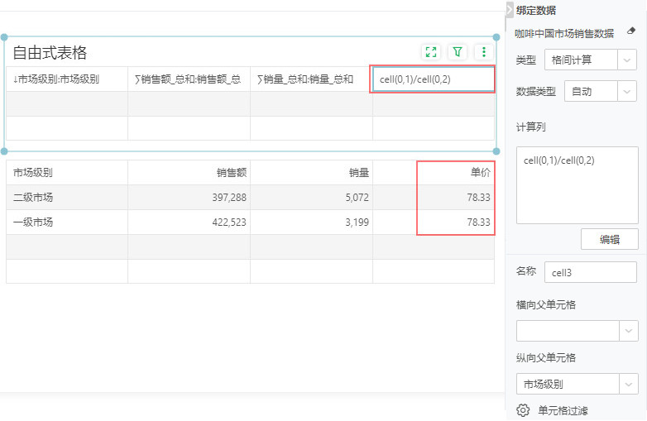Collapse the right panel with arrow icon
The height and width of the screenshot is (421, 647).
tap(509, 8)
